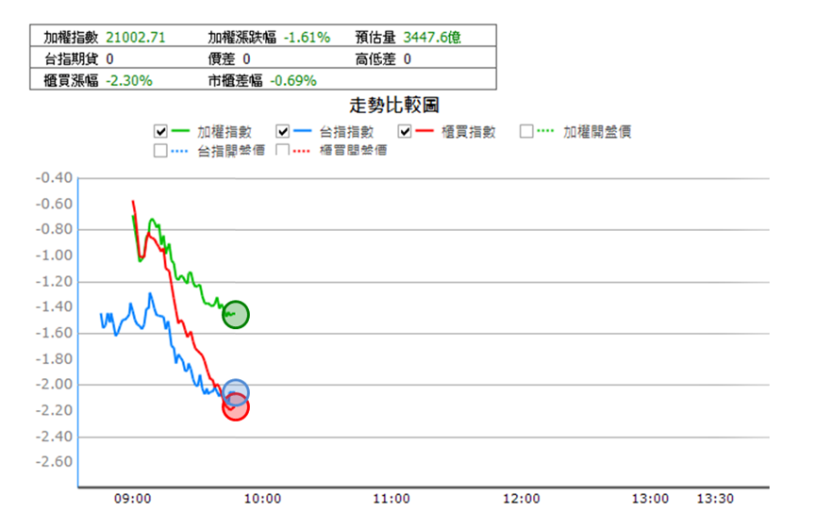The height and width of the screenshot is (528, 816).
Task: Click the red circle marker on chart
Action: click(x=236, y=408)
